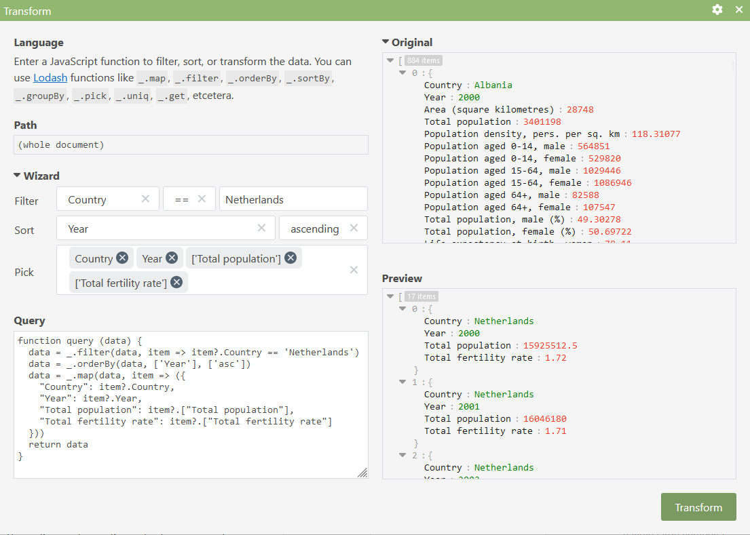Collapse the Original section
Image resolution: width=750 pixels, height=535 pixels.
click(386, 42)
